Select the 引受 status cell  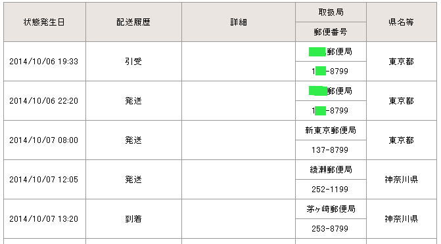pyautogui.click(x=133, y=62)
